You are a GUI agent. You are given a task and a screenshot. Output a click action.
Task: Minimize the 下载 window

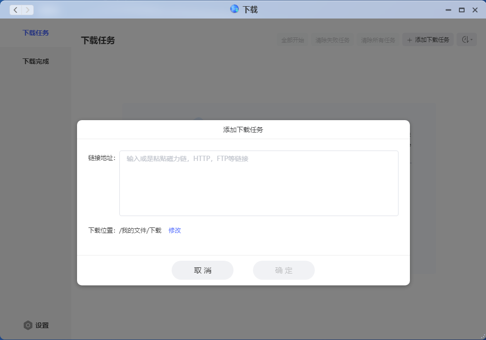pyautogui.click(x=448, y=10)
